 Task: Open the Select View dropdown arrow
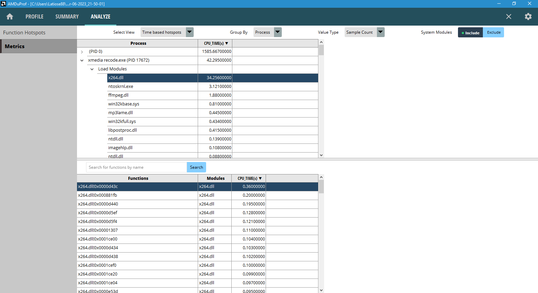pos(190,32)
